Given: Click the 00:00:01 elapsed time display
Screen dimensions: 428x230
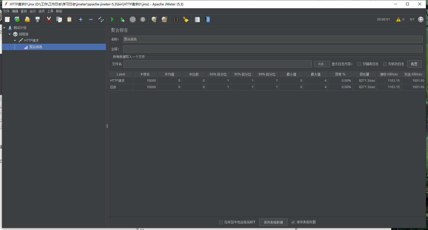Looking at the screenshot, I should 383,19.
